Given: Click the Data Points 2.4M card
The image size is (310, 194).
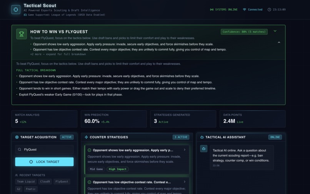Looking at the screenshot, I should [252, 119].
